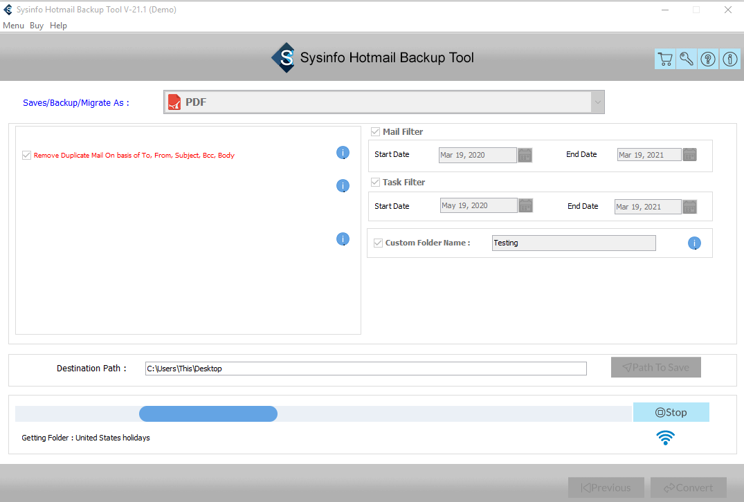Click the PDF format icon in dropdown

(174, 102)
